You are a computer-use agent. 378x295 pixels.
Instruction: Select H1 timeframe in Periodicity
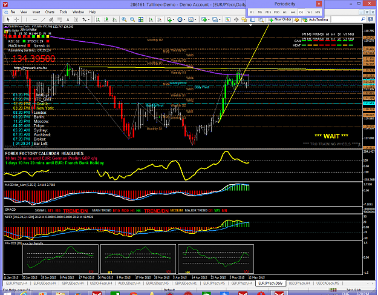click(285, 12)
